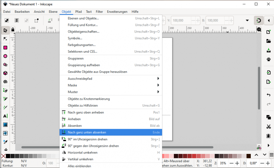Expand the Ausschneidepfad submenu

111,79
